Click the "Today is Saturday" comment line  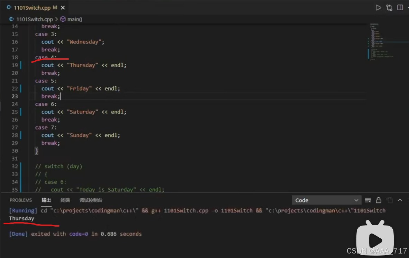pos(100,190)
